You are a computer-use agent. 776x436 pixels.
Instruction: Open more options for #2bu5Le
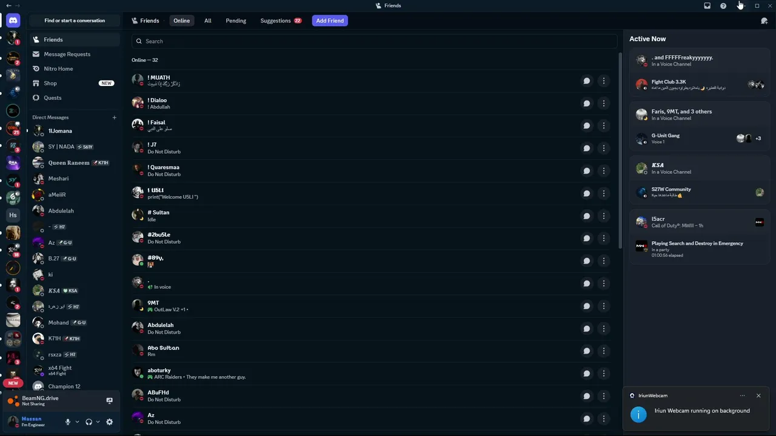tap(603, 239)
